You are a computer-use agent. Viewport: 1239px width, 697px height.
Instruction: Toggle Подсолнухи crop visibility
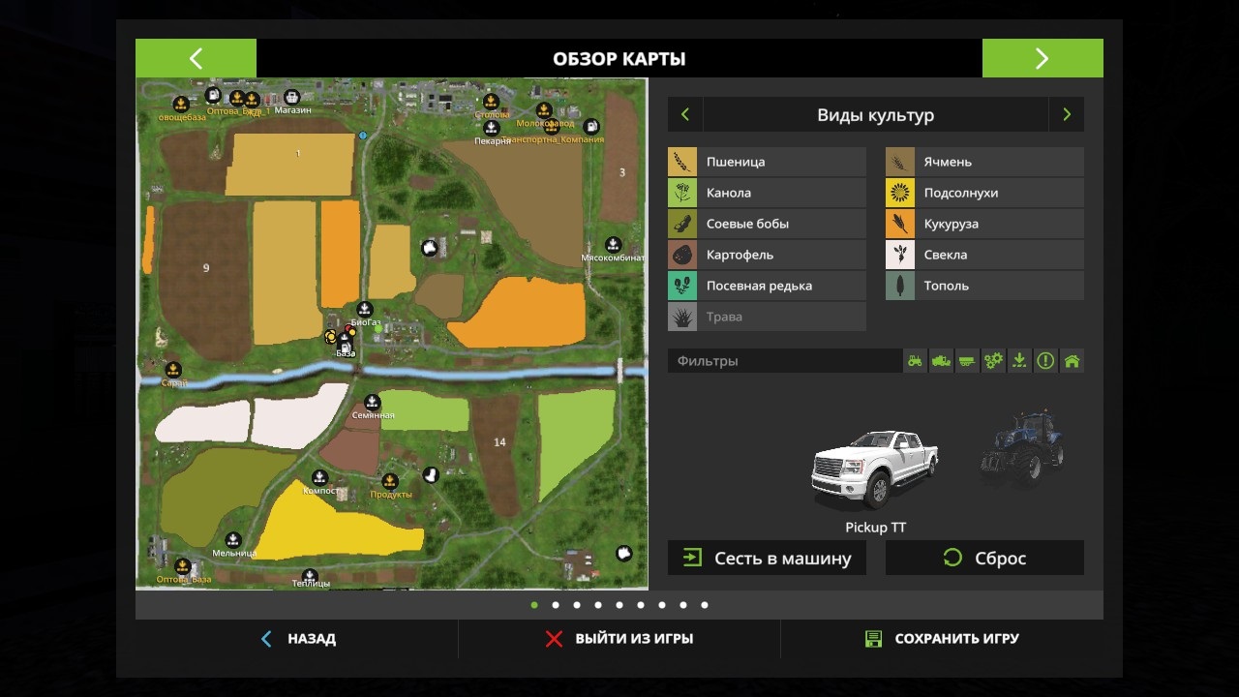tap(984, 193)
